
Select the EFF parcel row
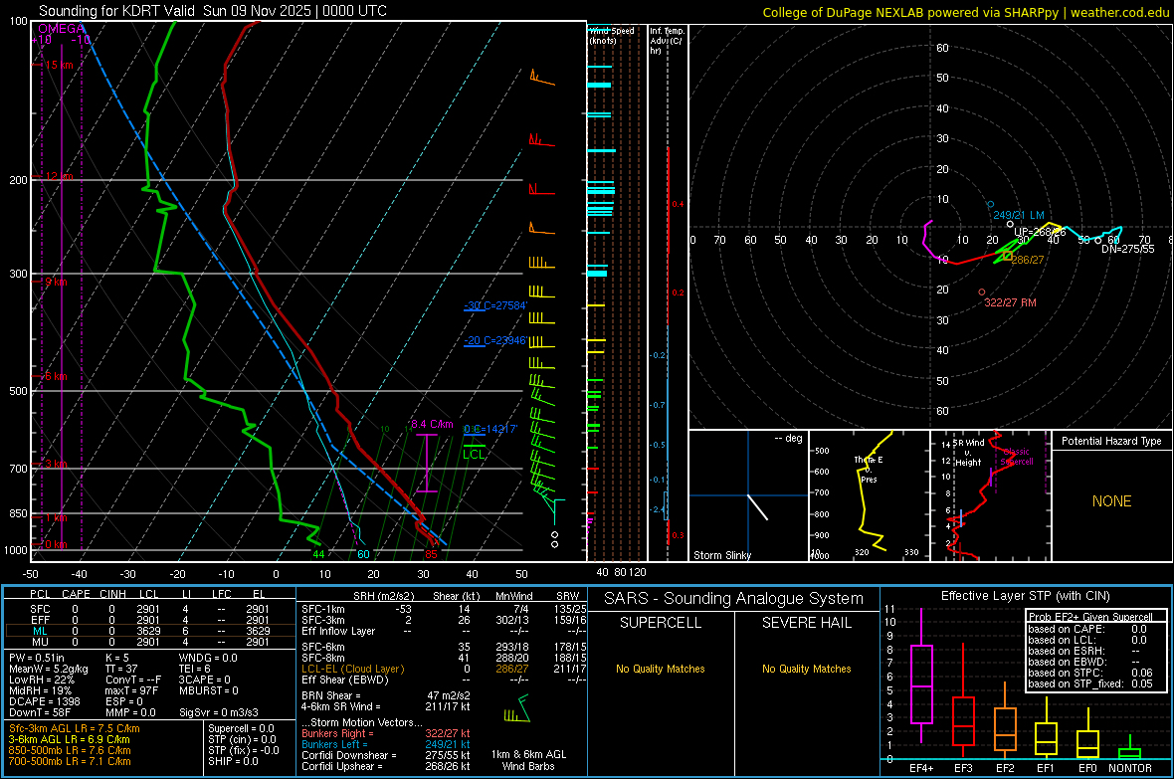pyautogui.click(x=149, y=620)
